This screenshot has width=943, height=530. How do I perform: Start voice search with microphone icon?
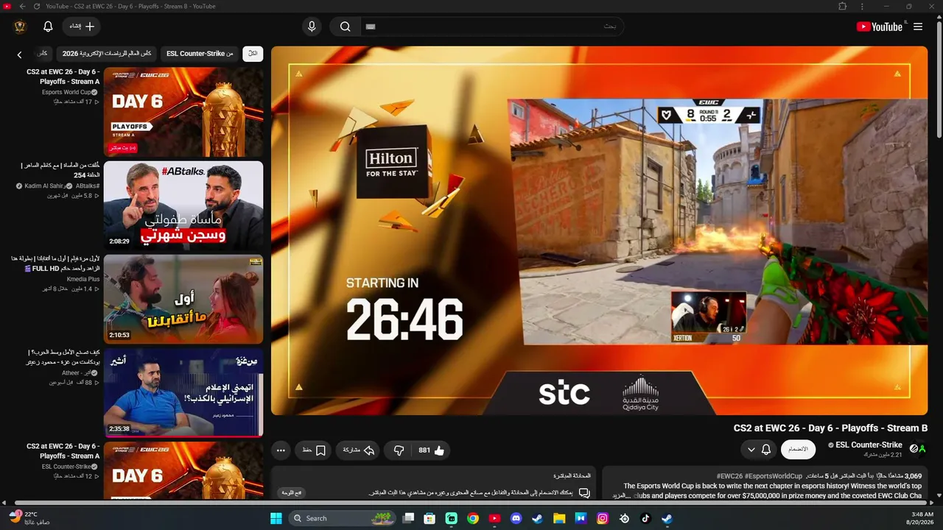coord(312,26)
